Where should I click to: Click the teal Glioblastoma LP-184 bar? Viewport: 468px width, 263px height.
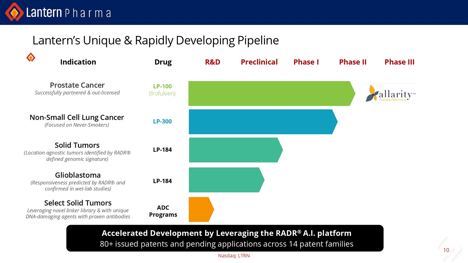[x=225, y=180]
